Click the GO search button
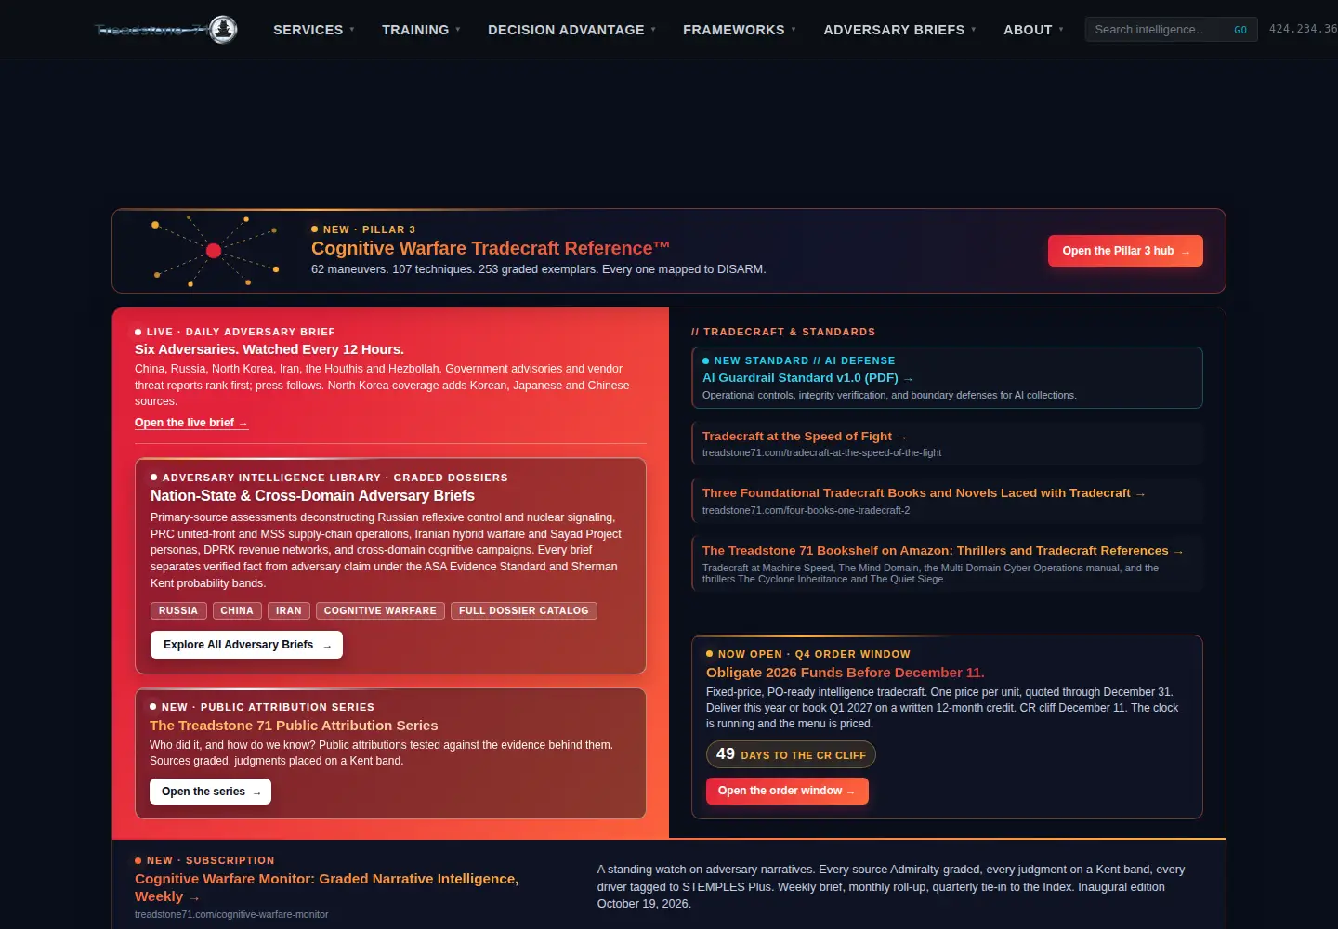 coord(1240,30)
